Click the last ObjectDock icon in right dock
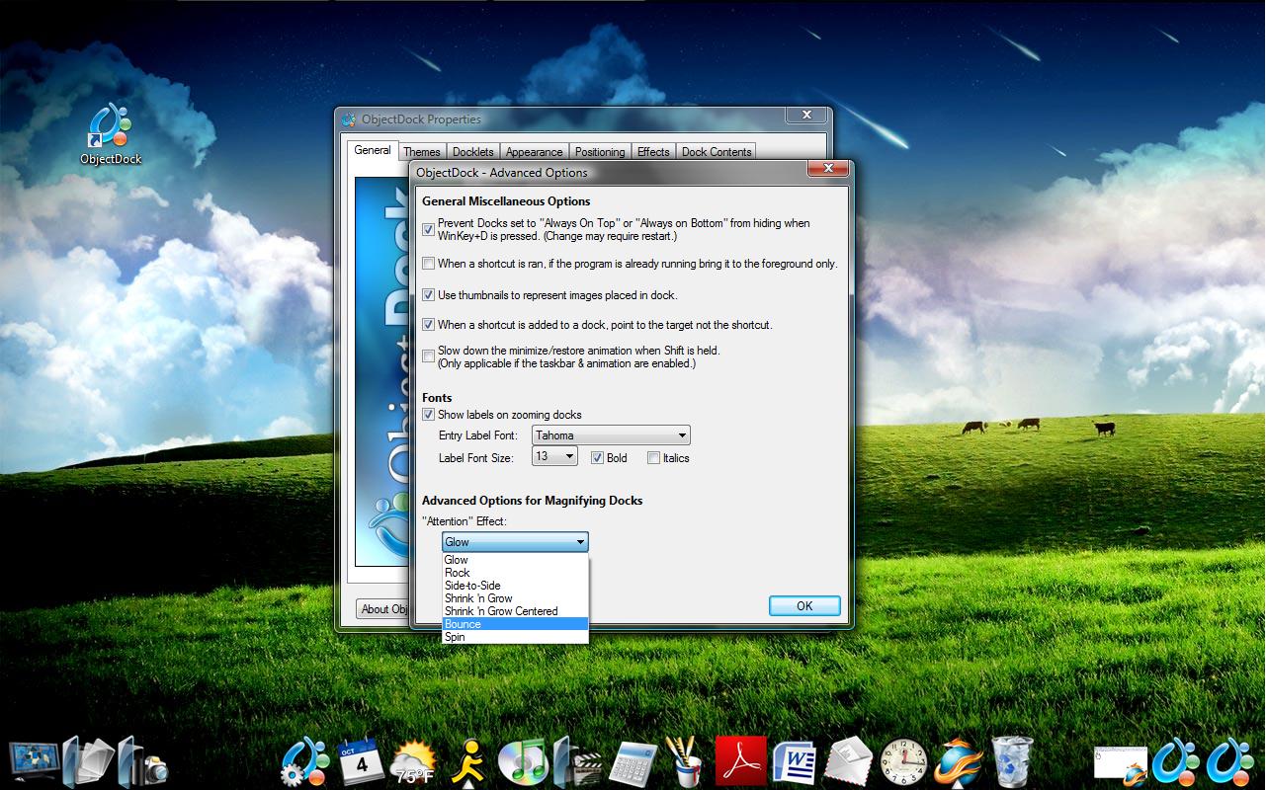The image size is (1267, 790). click(1230, 761)
